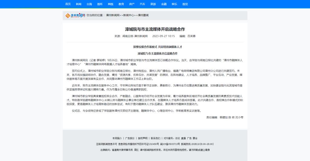Screen dimensions: 310x161
Task: Open the 漳州要闻 breadcrumb link
Action: [x=143, y=15]
